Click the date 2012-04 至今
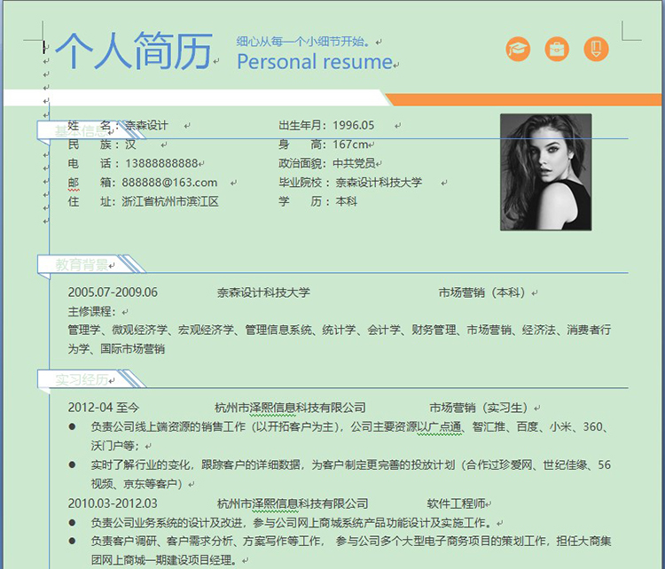This screenshot has width=665, height=569. [104, 408]
